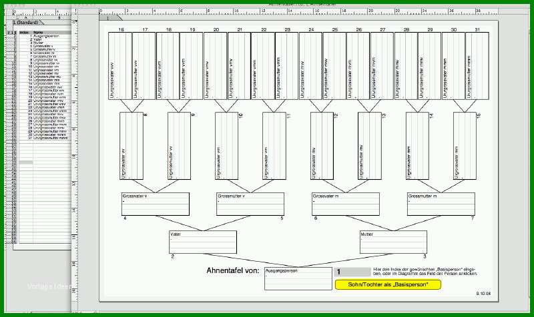This screenshot has height=317, width=534.
Task: Select Ururgrossvater mmv box numbered 28
Action: [406, 66]
